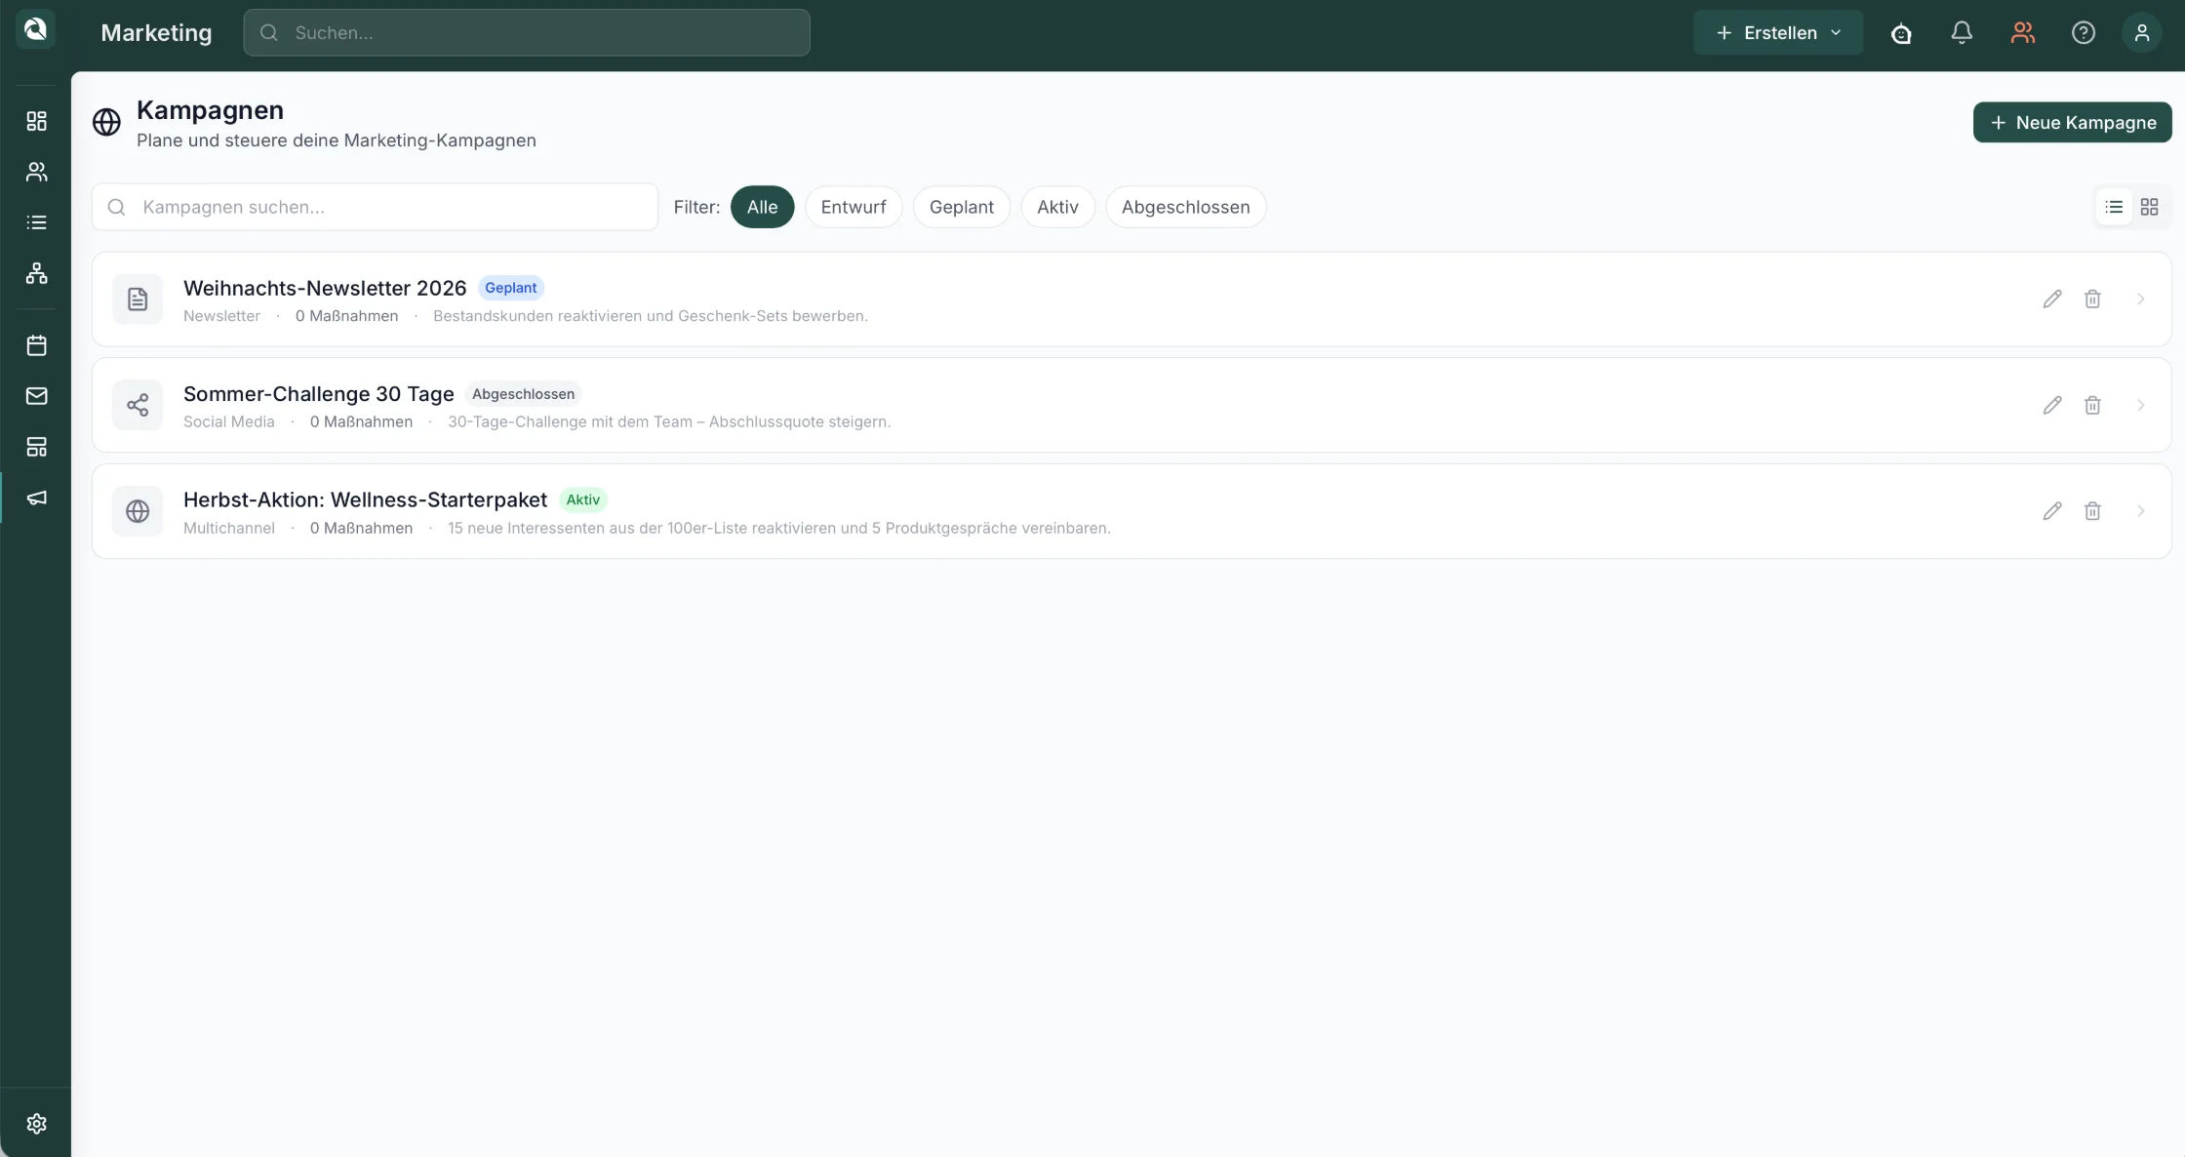The width and height of the screenshot is (2185, 1157).
Task: Open Herbst-Aktion campaign via its chevron
Action: (2141, 511)
